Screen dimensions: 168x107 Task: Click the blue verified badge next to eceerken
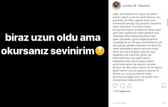click(135, 5)
